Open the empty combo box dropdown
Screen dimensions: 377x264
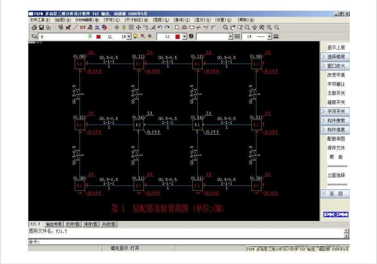231,37
